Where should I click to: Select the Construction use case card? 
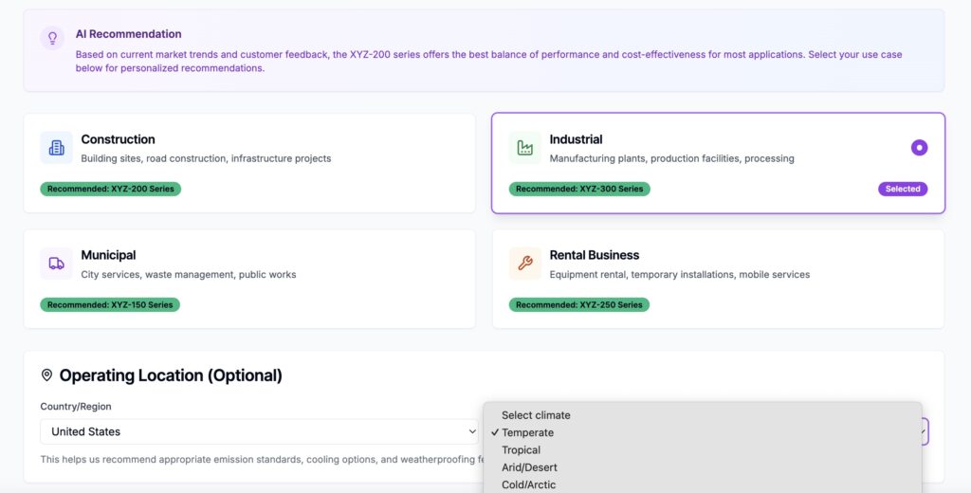[249, 163]
